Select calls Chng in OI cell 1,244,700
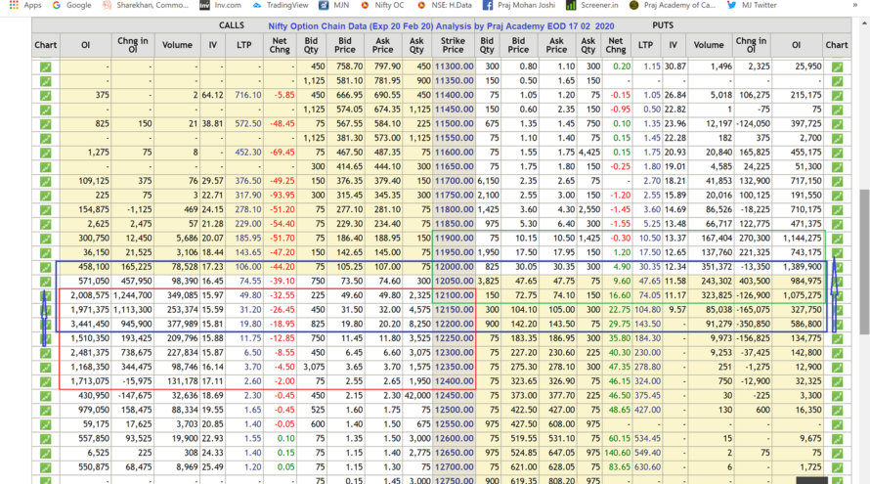This screenshot has height=484, width=870. (x=133, y=295)
